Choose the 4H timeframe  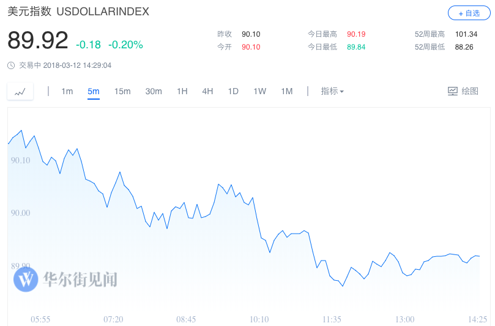tap(207, 91)
